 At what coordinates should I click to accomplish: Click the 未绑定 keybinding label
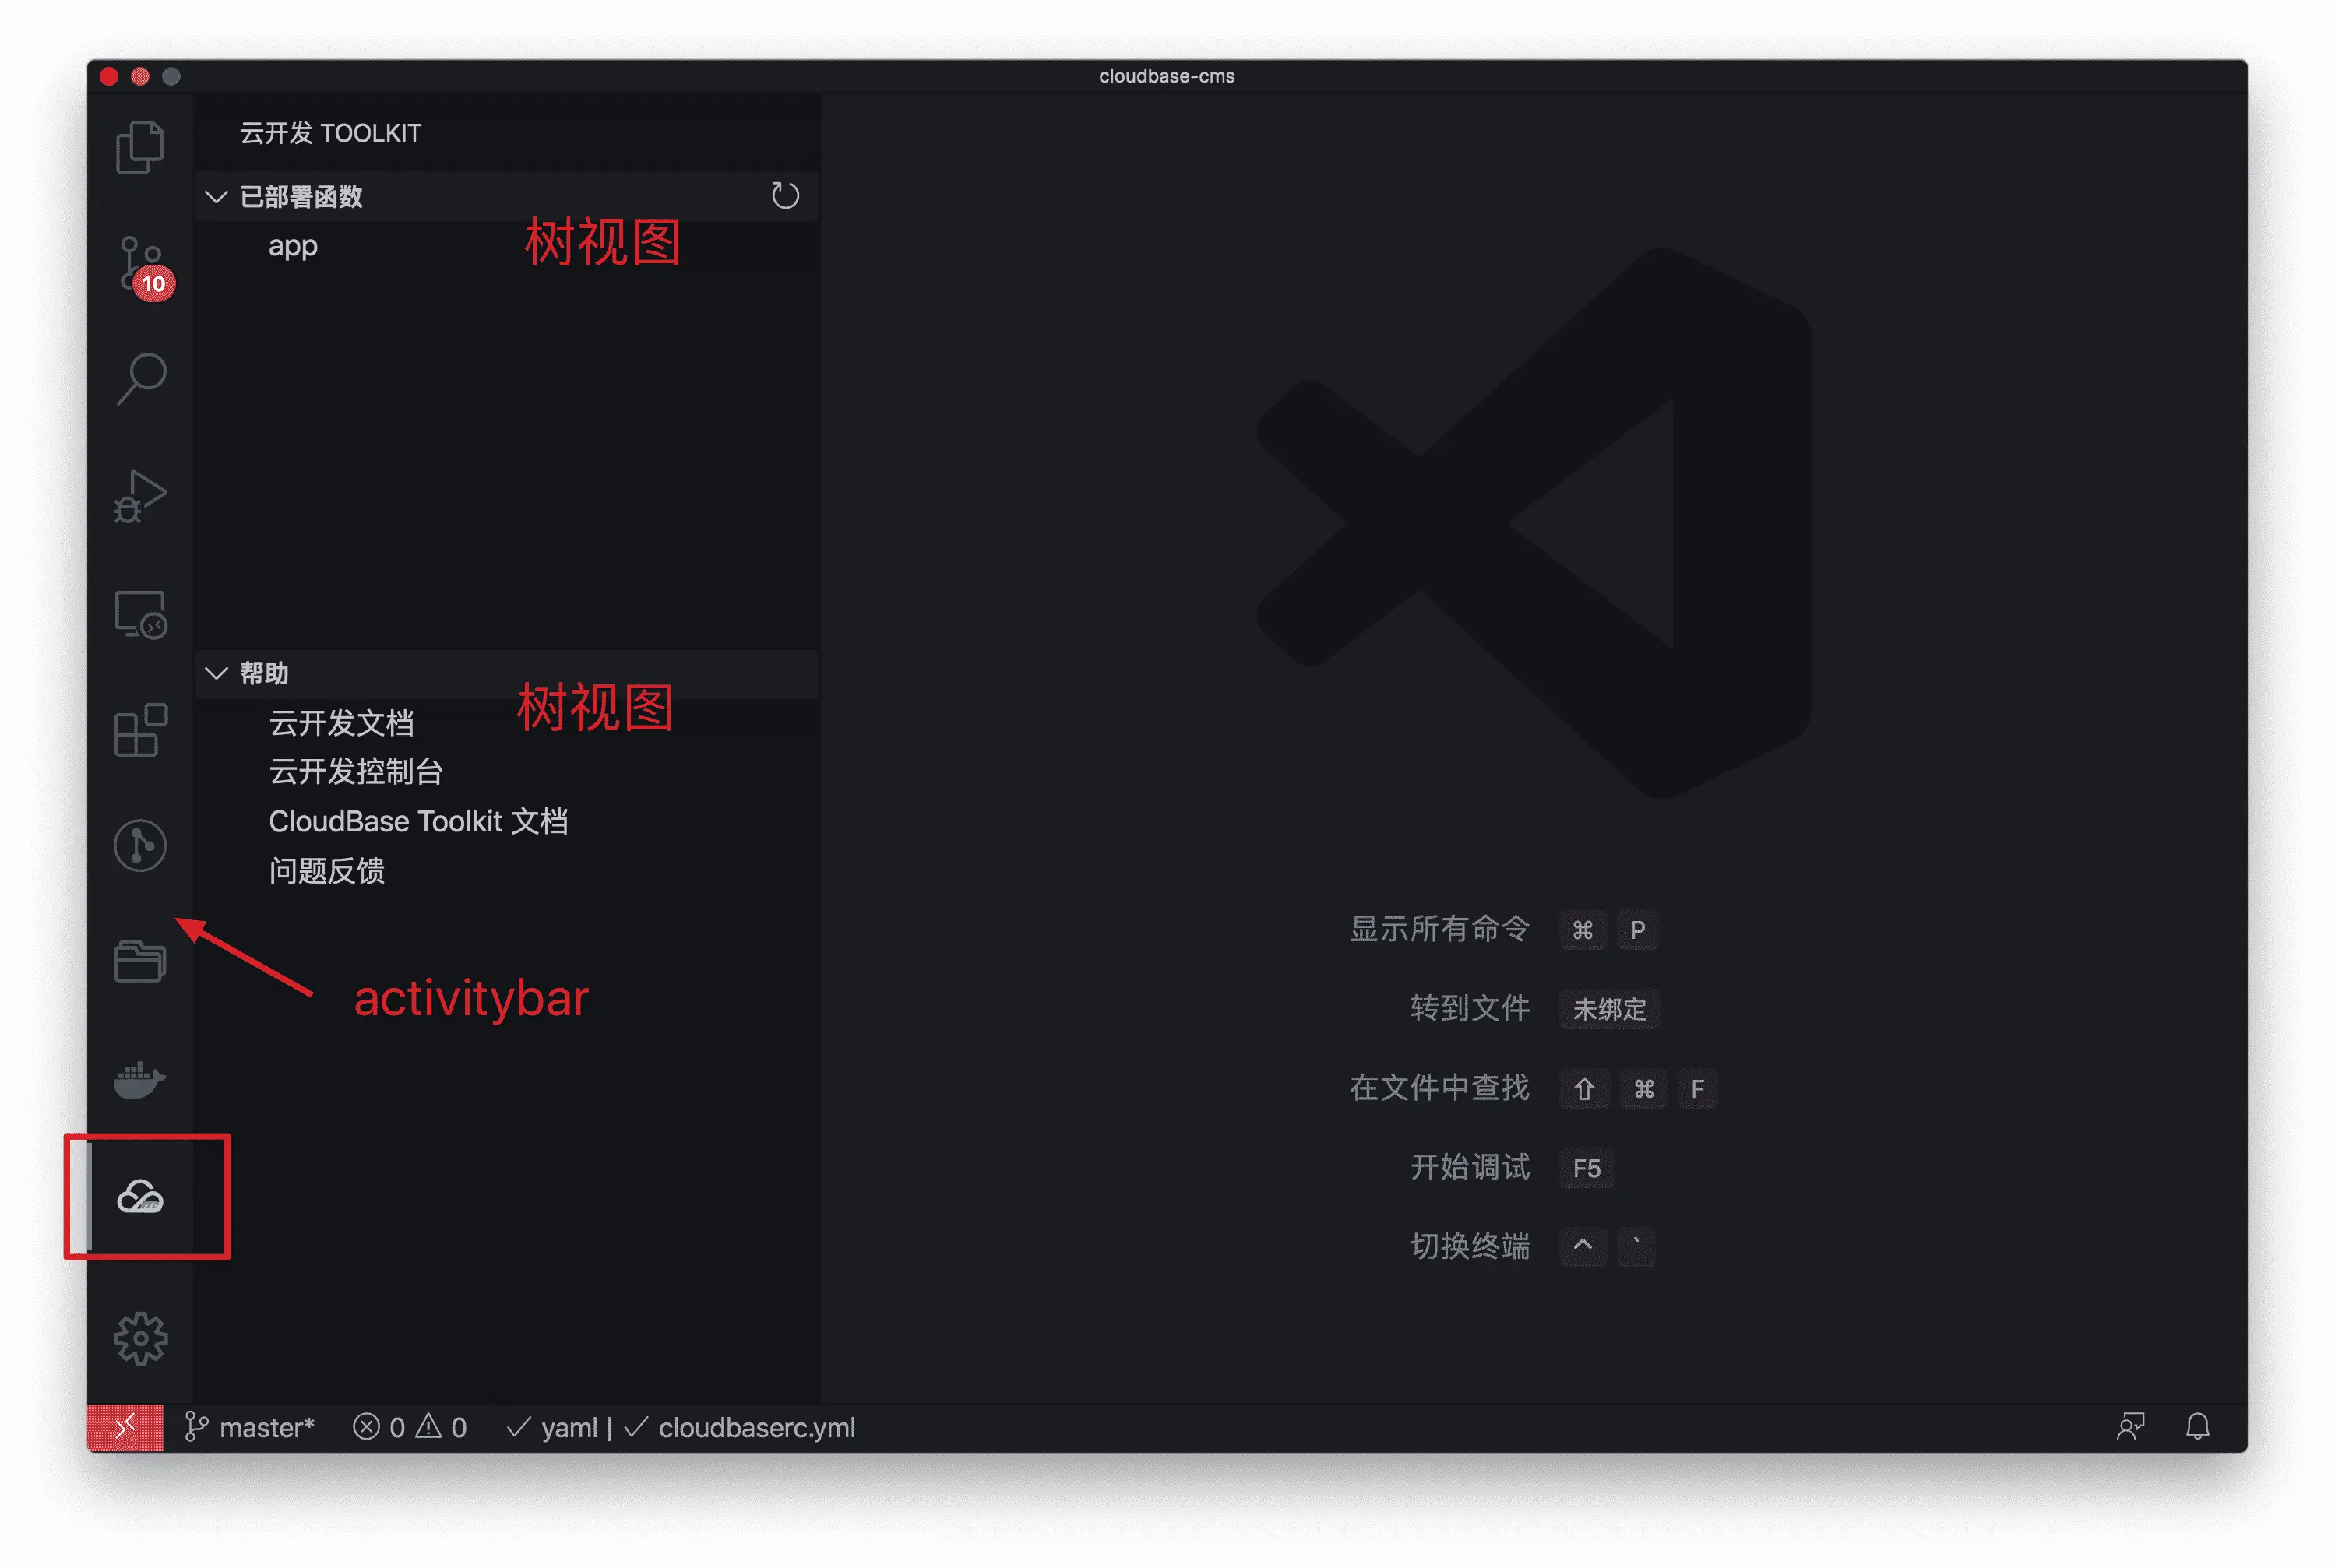1610,1009
